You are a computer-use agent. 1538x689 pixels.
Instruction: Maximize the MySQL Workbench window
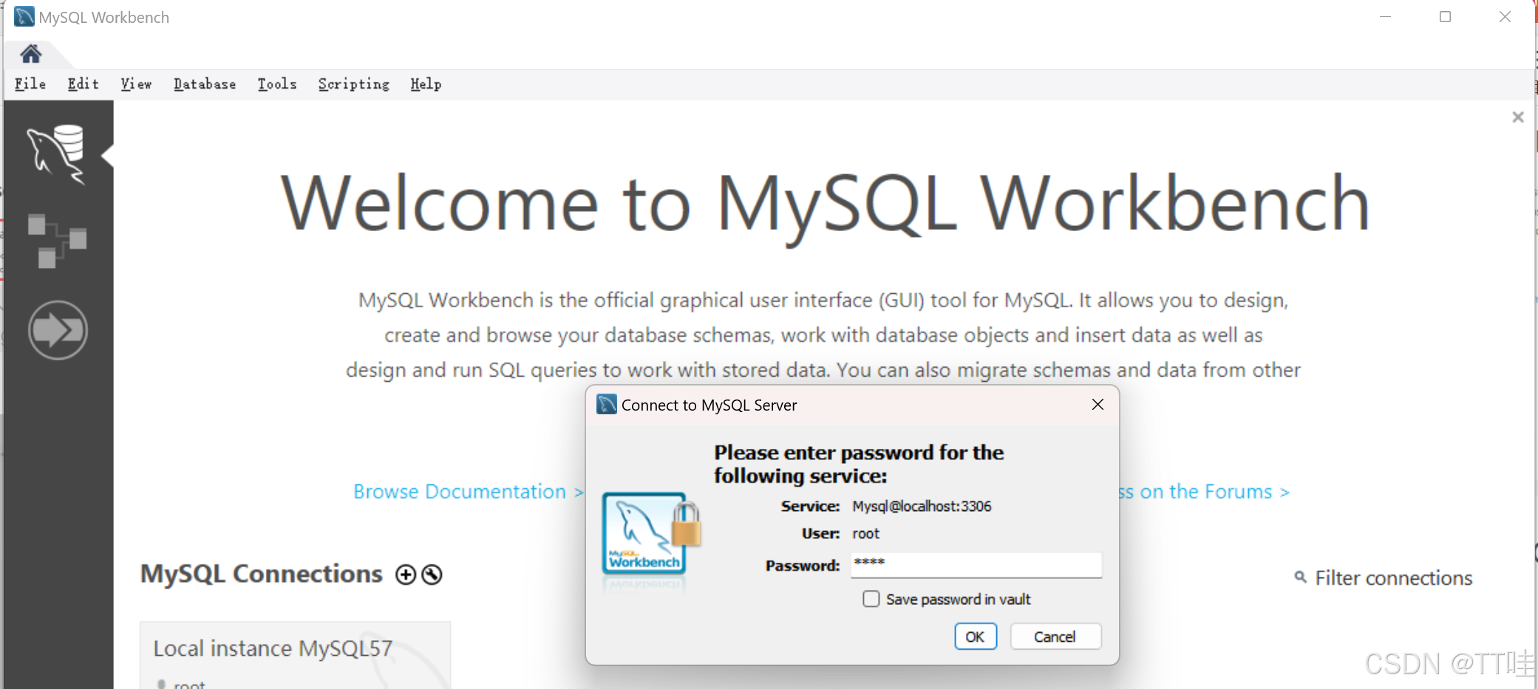[x=1446, y=16]
